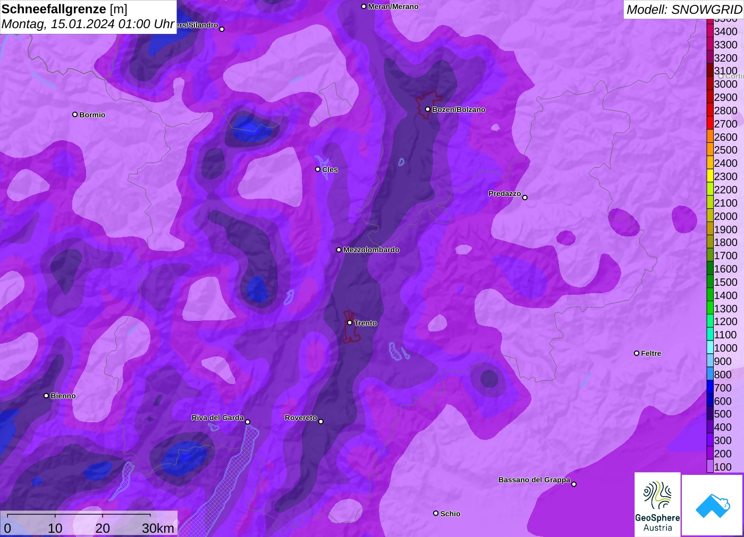Viewport: 744px width, 537px height.
Task: Click the 2700 m red legend swatch
Action: 710,123
